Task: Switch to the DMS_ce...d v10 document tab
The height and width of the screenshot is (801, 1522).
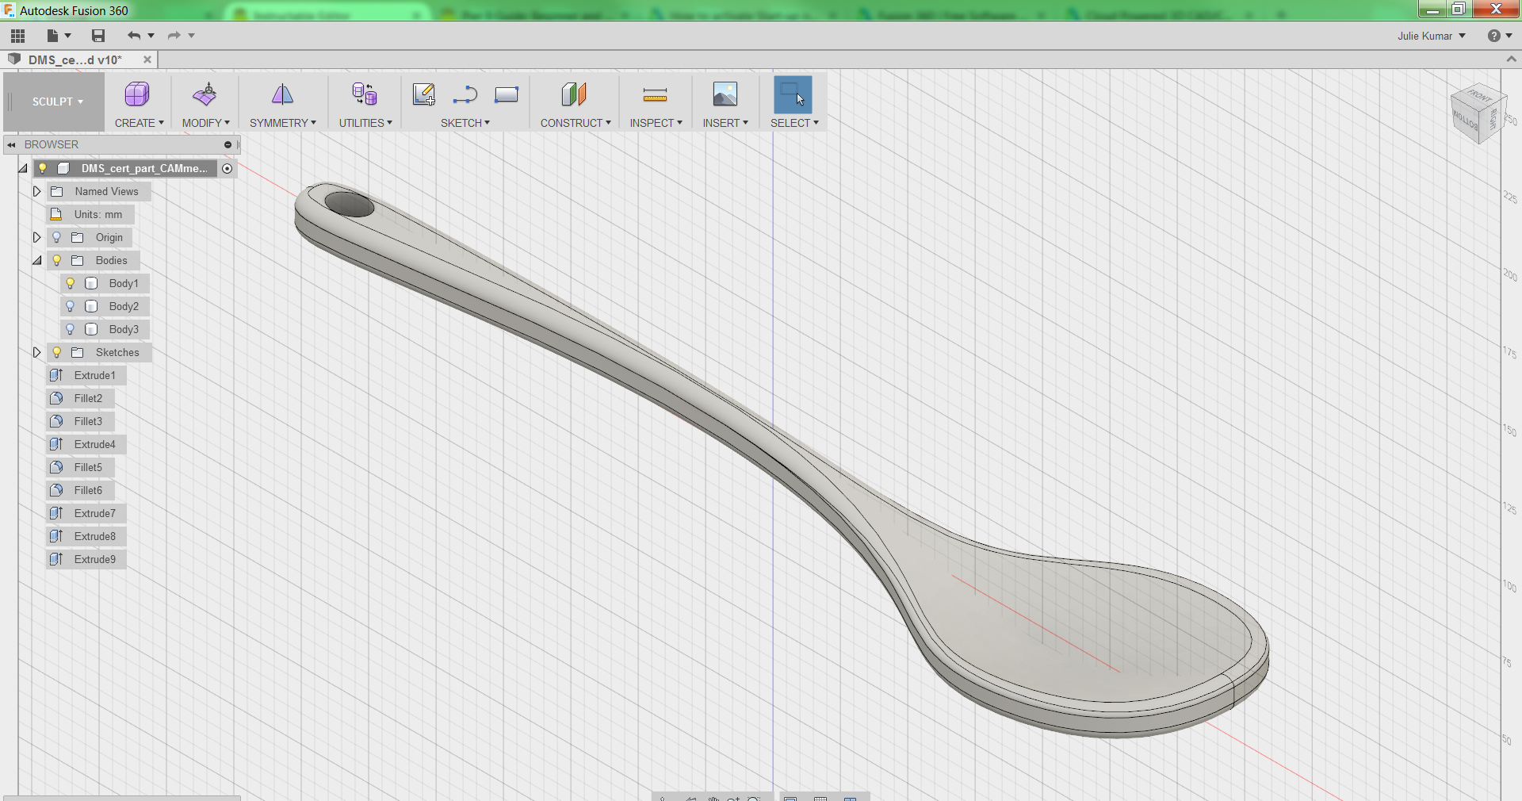Action: click(75, 59)
